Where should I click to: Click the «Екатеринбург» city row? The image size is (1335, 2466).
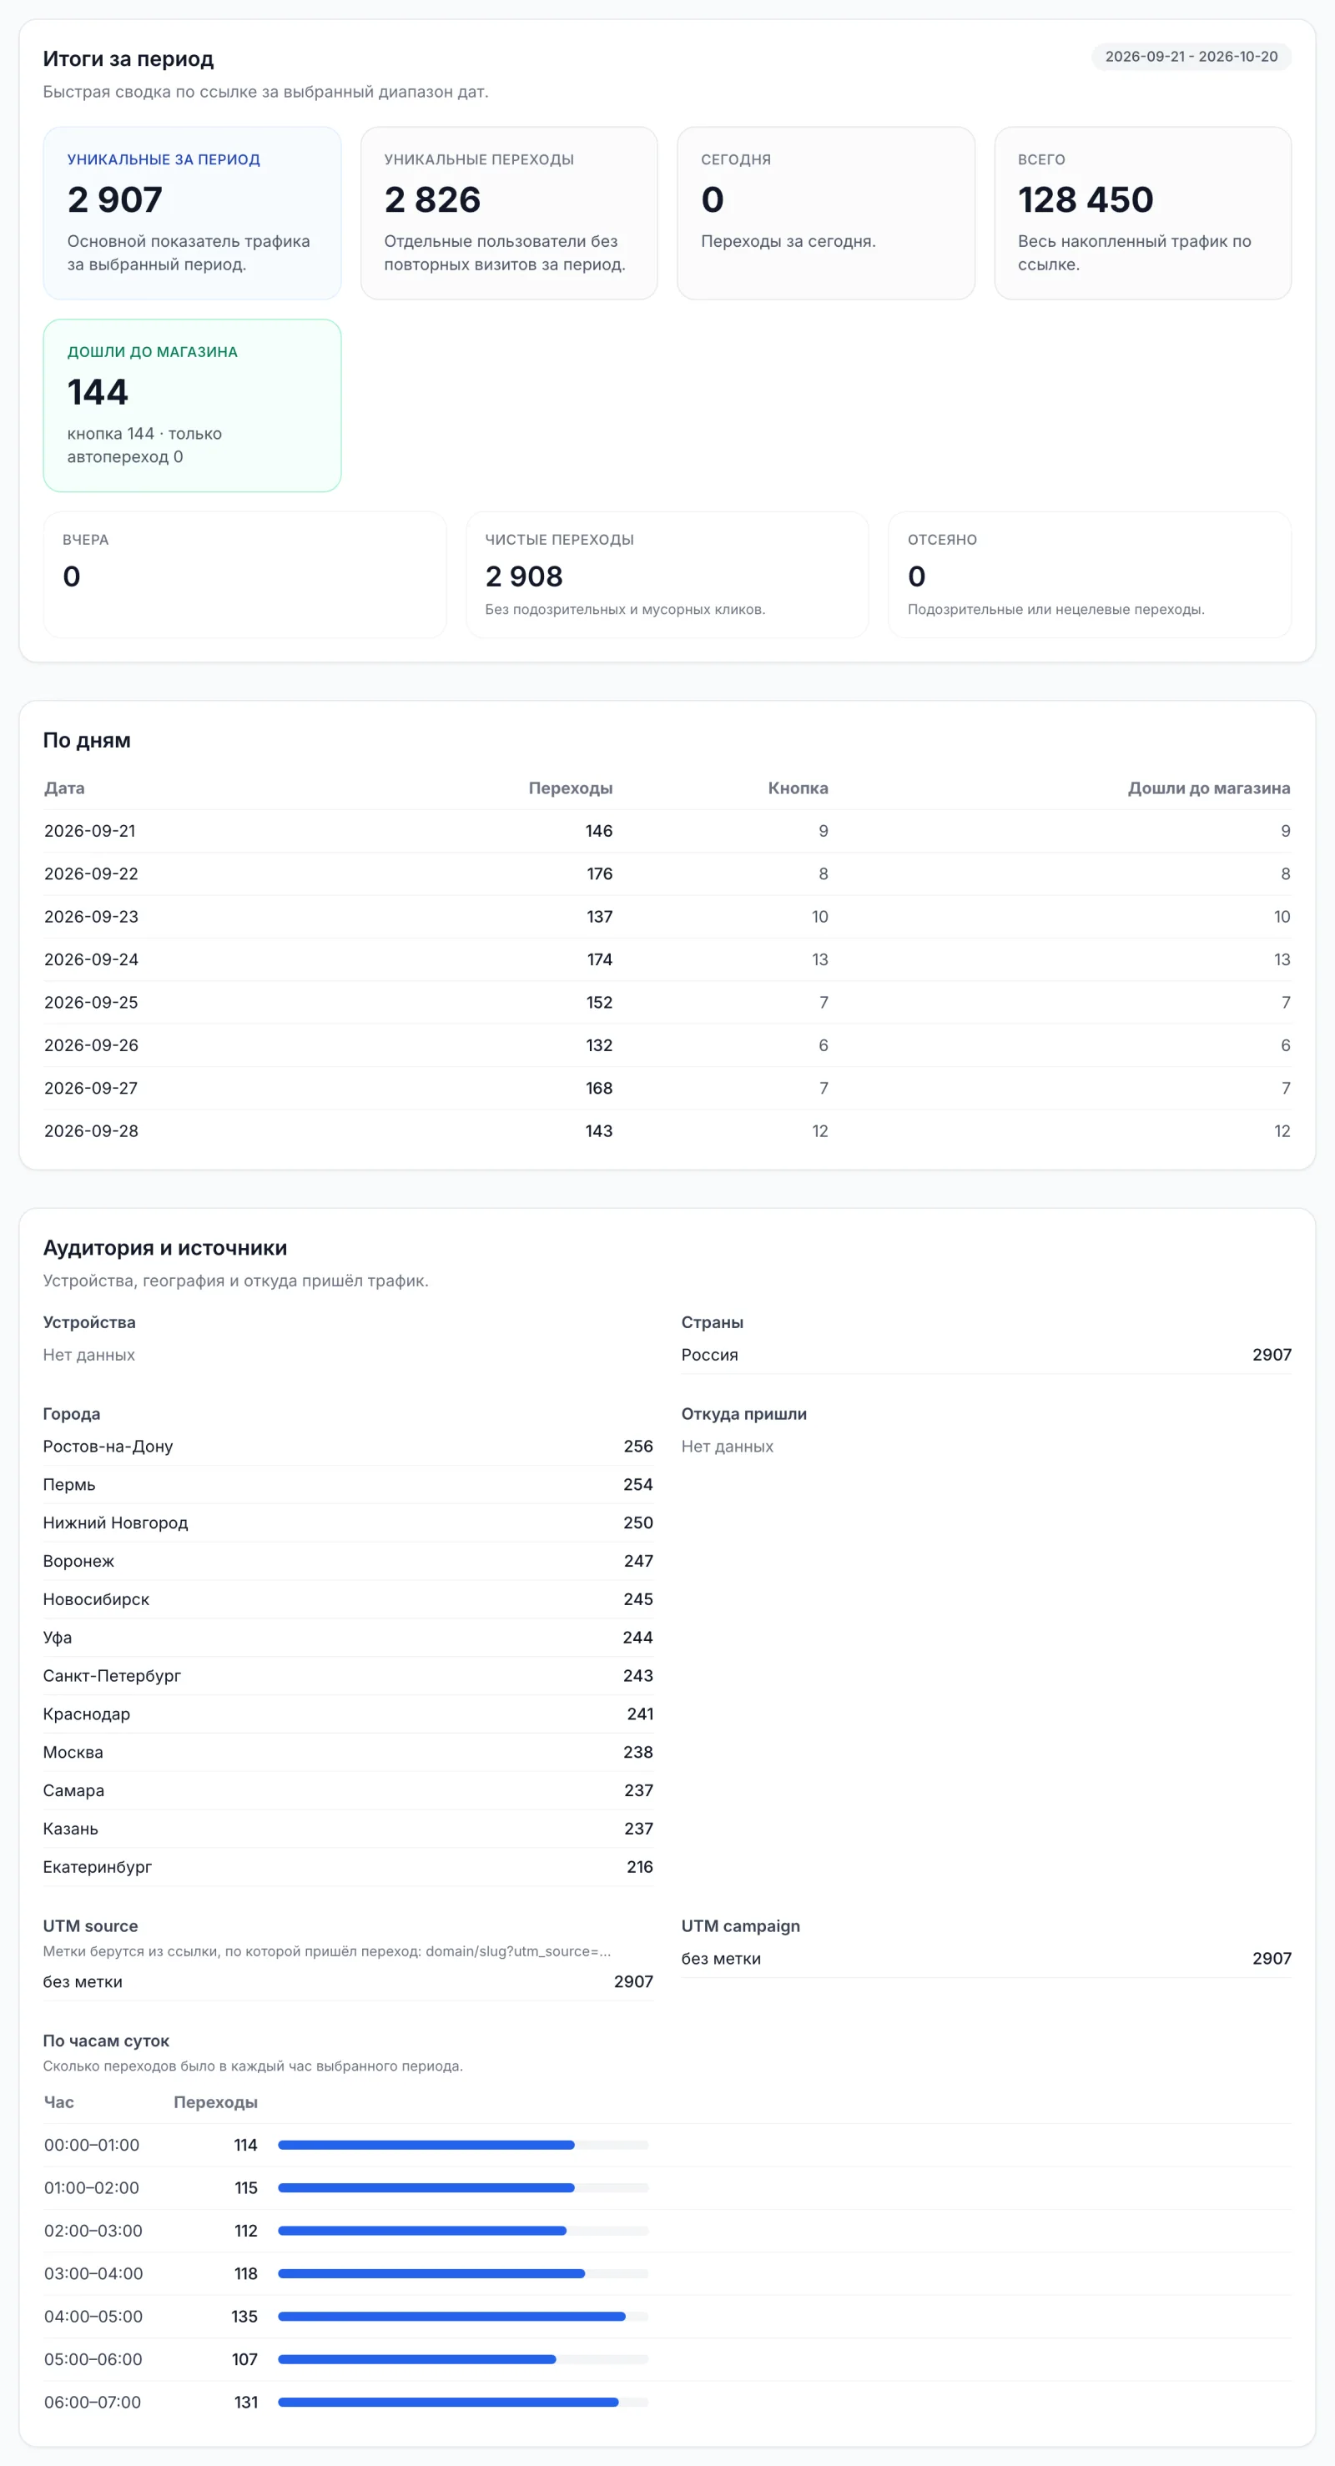(x=348, y=1867)
